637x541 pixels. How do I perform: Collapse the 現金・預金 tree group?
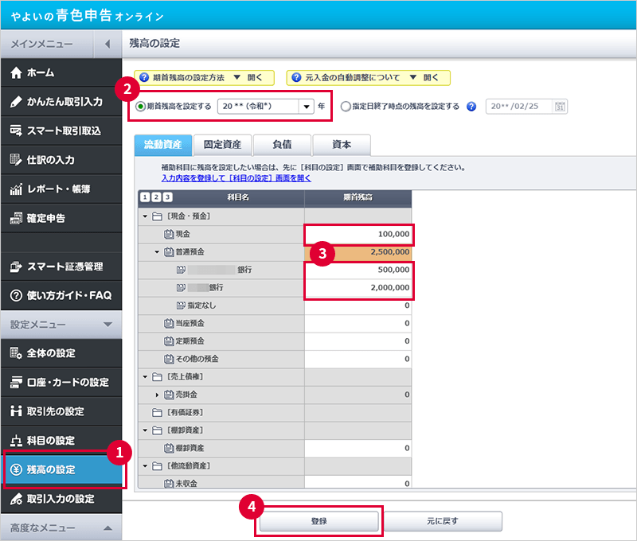coord(145,216)
